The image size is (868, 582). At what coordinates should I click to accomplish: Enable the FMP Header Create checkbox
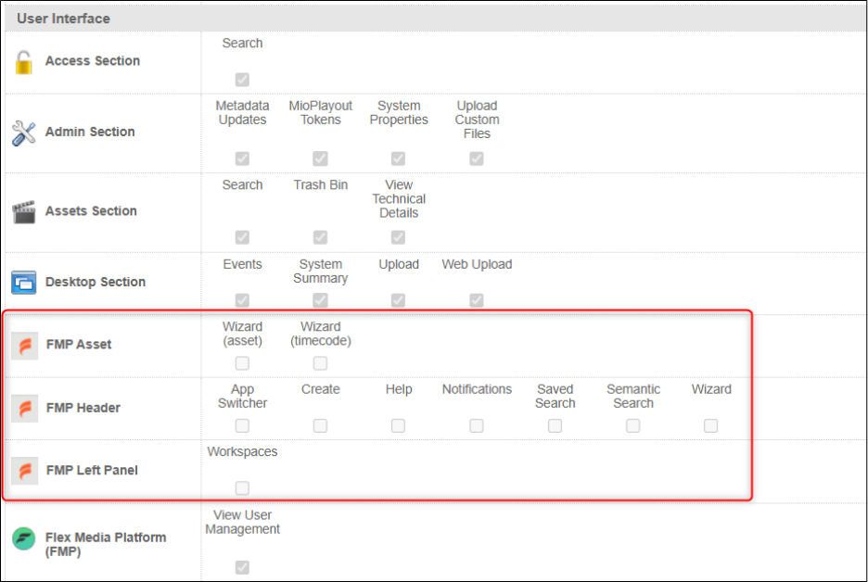(x=320, y=426)
